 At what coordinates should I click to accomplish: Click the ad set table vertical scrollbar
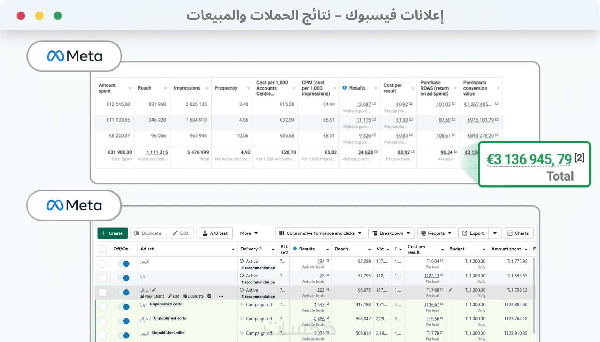tap(533, 295)
